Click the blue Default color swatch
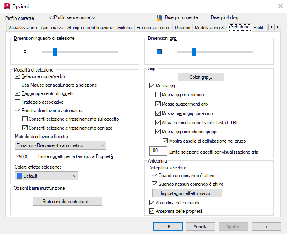This screenshot has height=234, width=287. coord(20,176)
